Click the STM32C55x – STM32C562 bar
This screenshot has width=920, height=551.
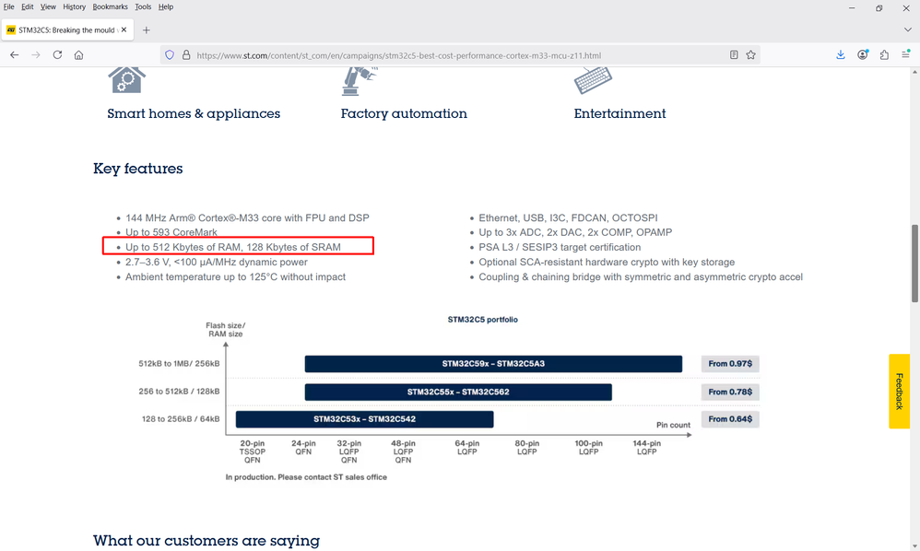coord(458,392)
